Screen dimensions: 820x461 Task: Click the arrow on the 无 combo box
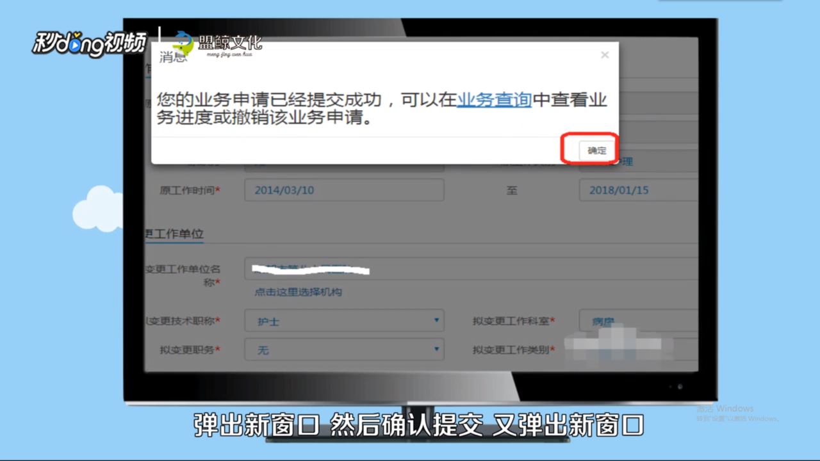pos(436,350)
